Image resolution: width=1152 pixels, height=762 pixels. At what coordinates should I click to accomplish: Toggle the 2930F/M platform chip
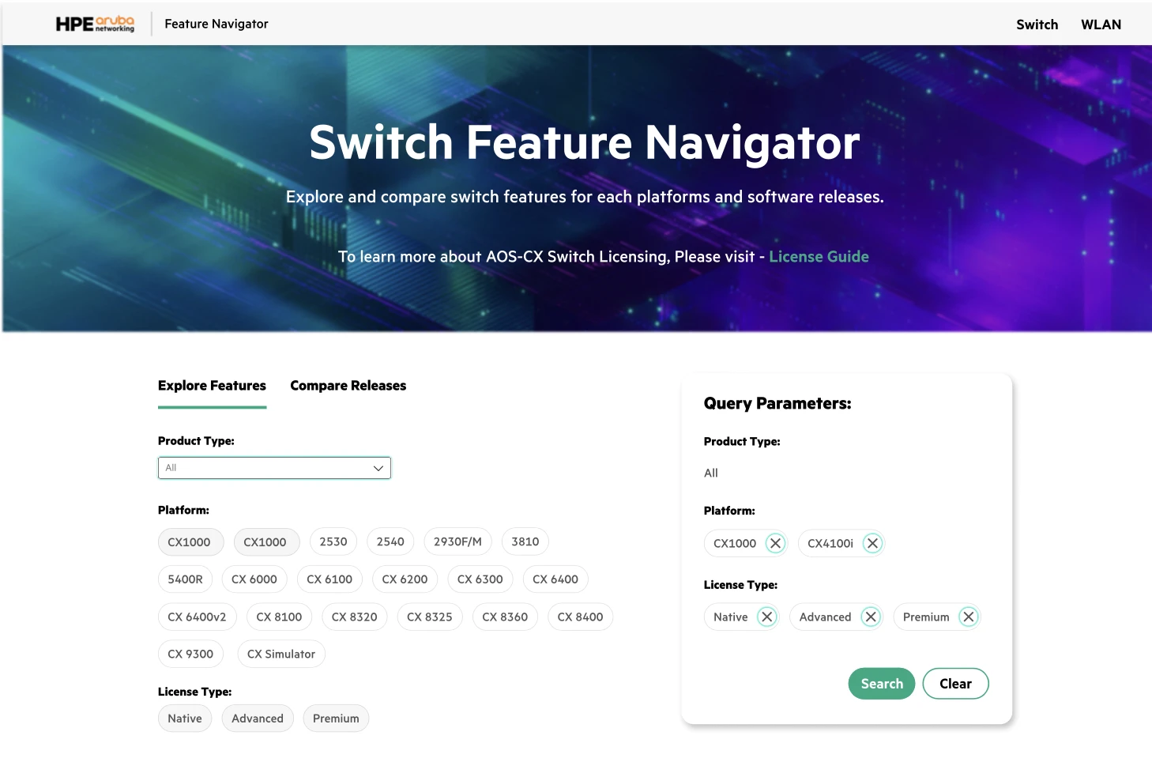[457, 541]
